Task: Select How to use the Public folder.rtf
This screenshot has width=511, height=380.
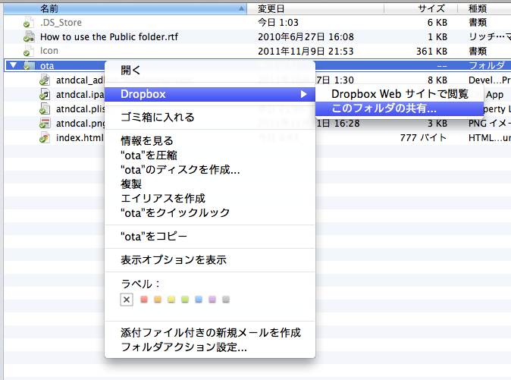Action: point(109,37)
